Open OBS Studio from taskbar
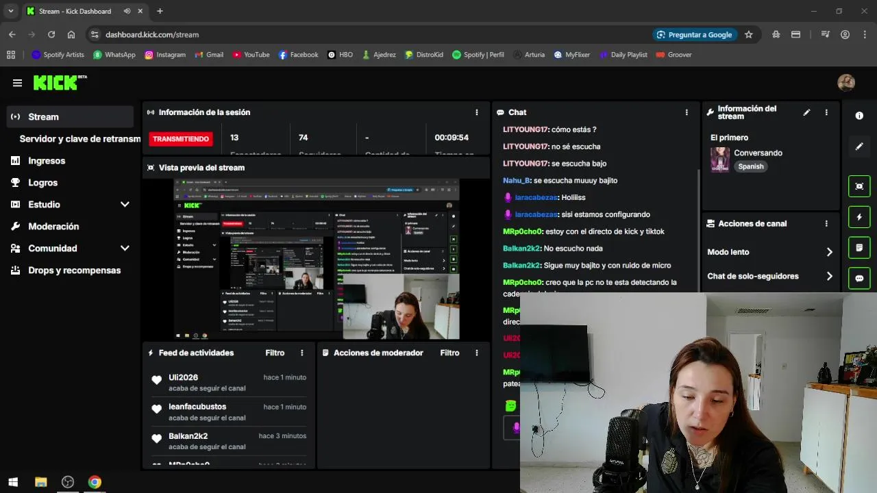This screenshot has height=493, width=877. pos(67,482)
